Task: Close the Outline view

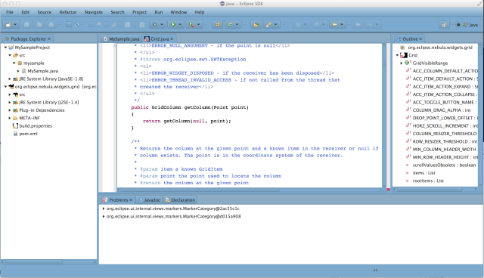Action: pos(420,39)
